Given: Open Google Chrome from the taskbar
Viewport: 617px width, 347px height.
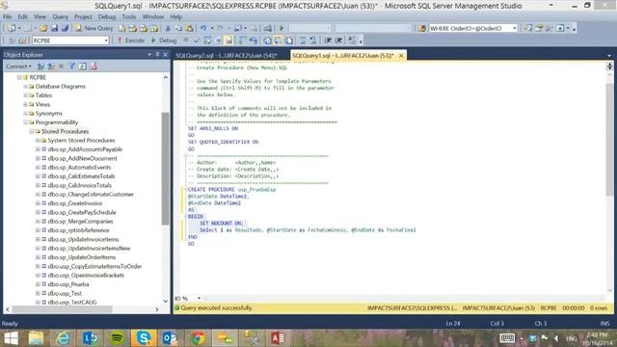Looking at the screenshot, I should point(198,338).
